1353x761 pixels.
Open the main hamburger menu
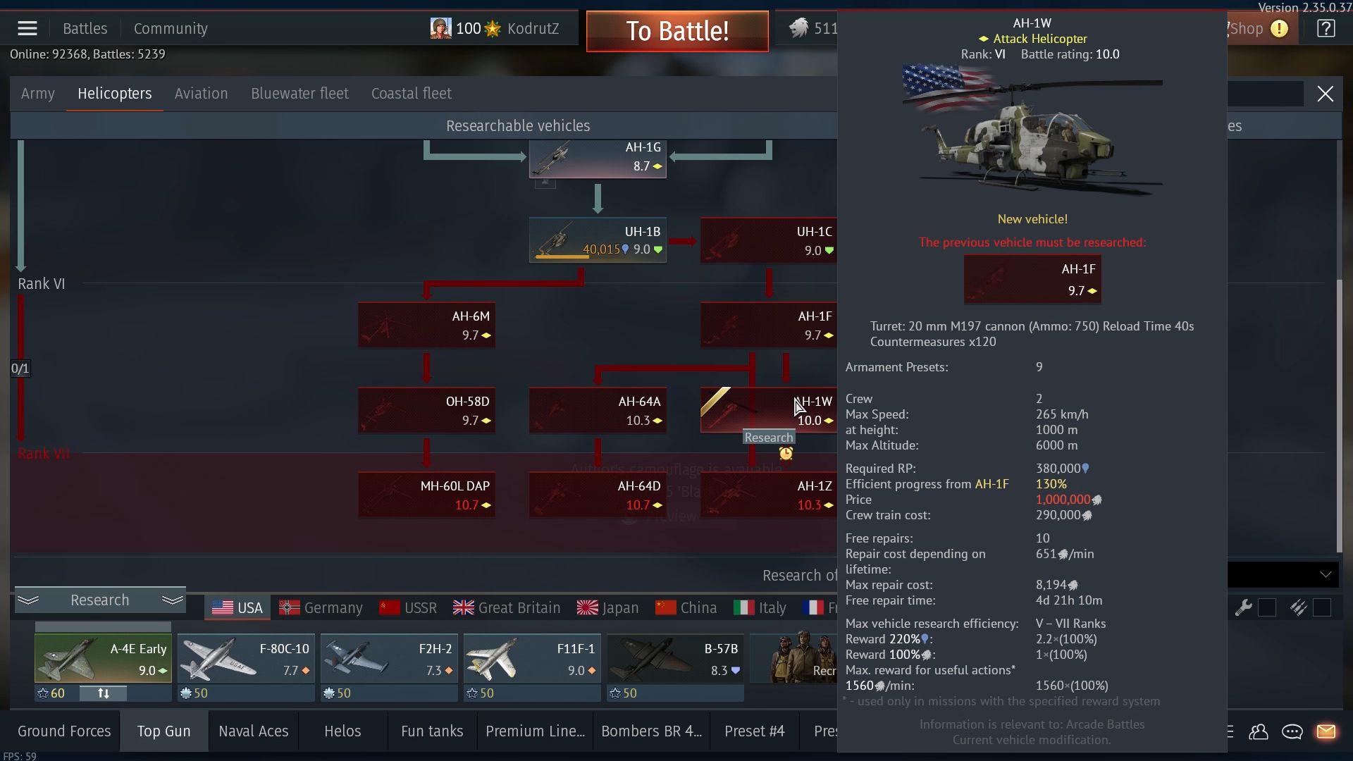pyautogui.click(x=27, y=29)
